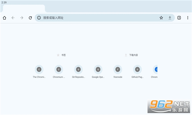The width and height of the screenshot is (192, 115).
Task: Tap the Home icon in the toolbar
Action: [4, 18]
